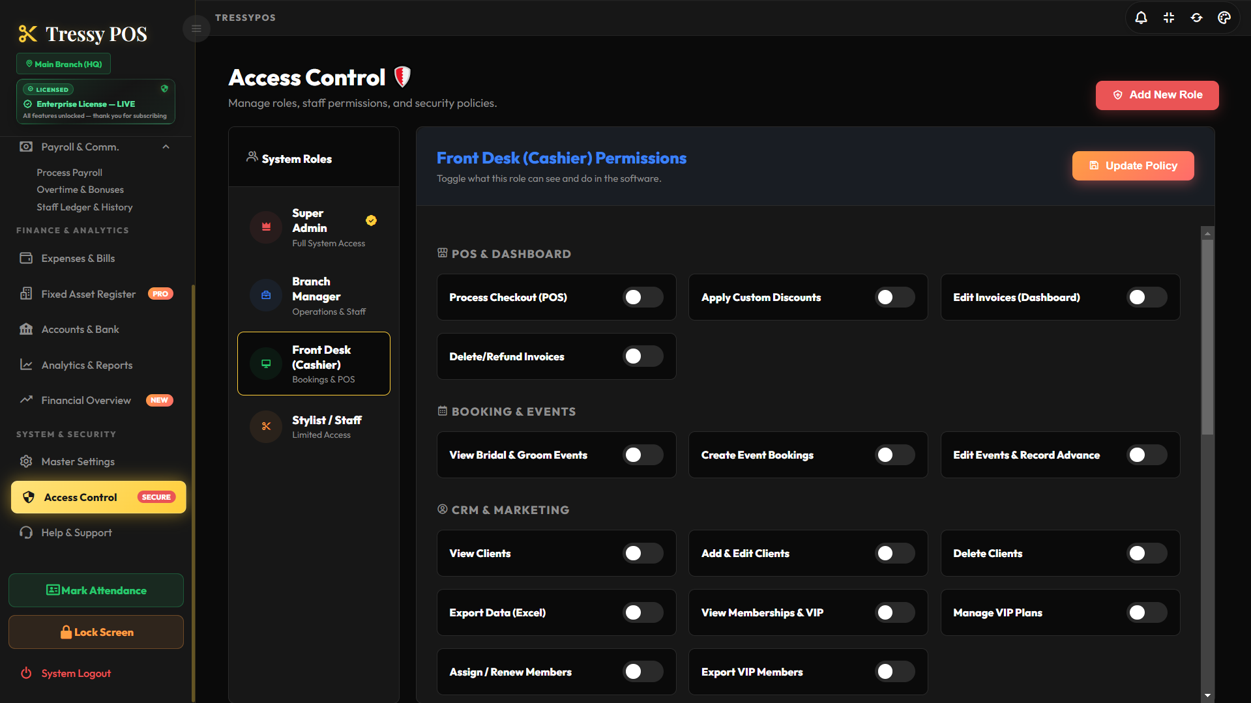Click the PRO badge on Fixed Asset Register
The height and width of the screenshot is (703, 1251).
pyautogui.click(x=160, y=294)
